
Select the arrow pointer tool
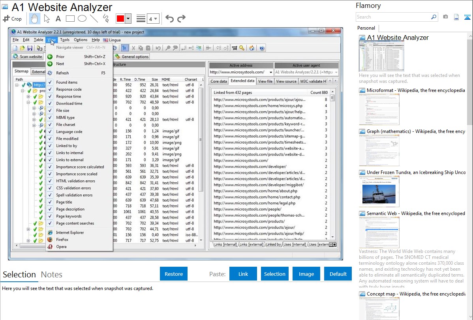(47, 19)
